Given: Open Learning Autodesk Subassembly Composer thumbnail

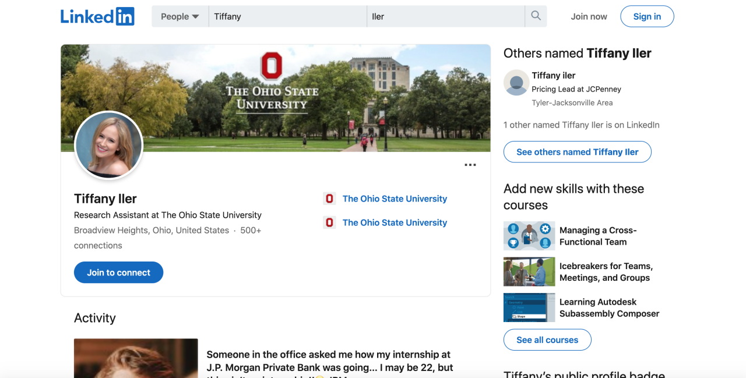Looking at the screenshot, I should pyautogui.click(x=529, y=308).
